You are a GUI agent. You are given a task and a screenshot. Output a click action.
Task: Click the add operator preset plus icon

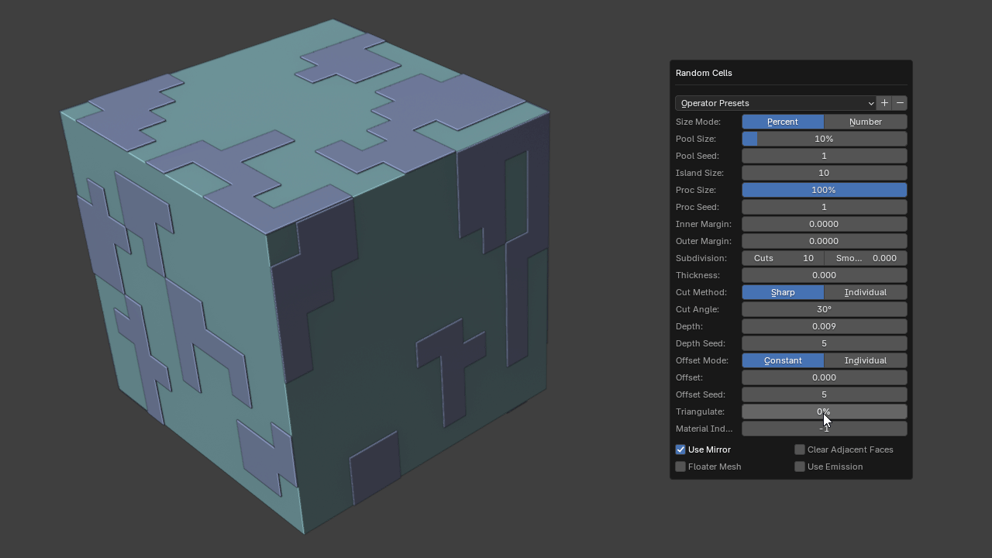coord(884,103)
